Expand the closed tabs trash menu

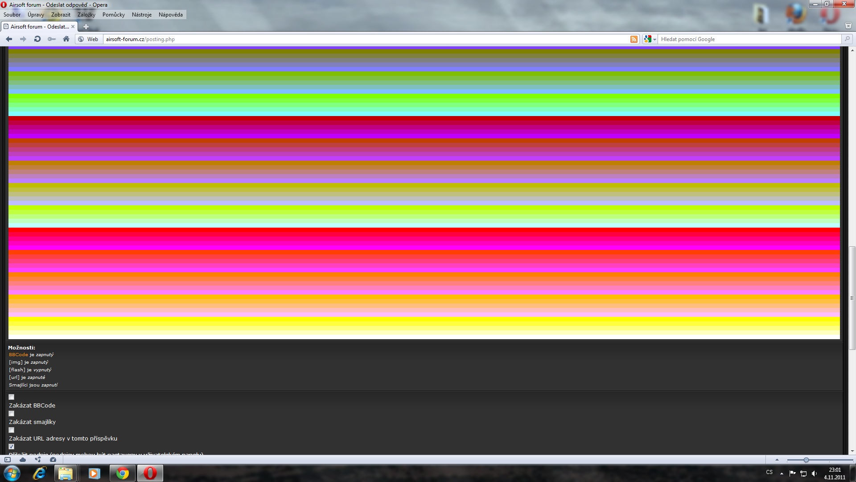[x=848, y=26]
